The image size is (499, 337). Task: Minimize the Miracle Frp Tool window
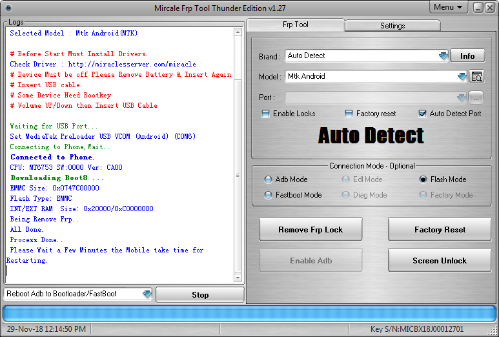478,8
